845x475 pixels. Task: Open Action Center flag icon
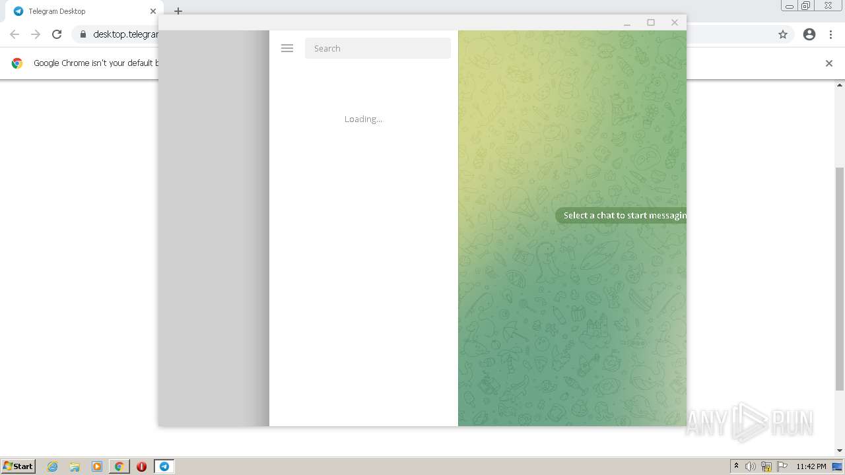[782, 466]
